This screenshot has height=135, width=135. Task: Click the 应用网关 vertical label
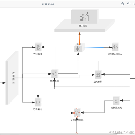pos(13,78)
